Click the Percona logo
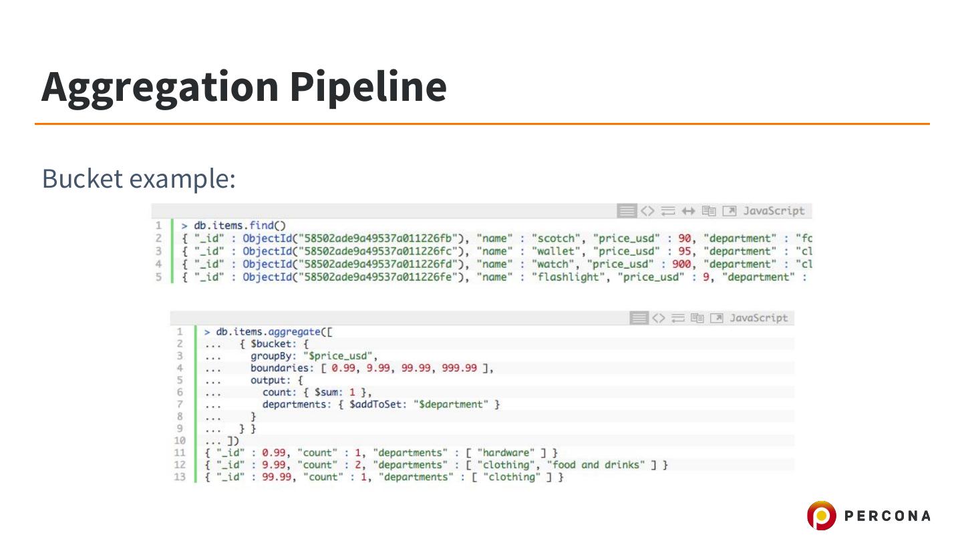 [x=868, y=516]
